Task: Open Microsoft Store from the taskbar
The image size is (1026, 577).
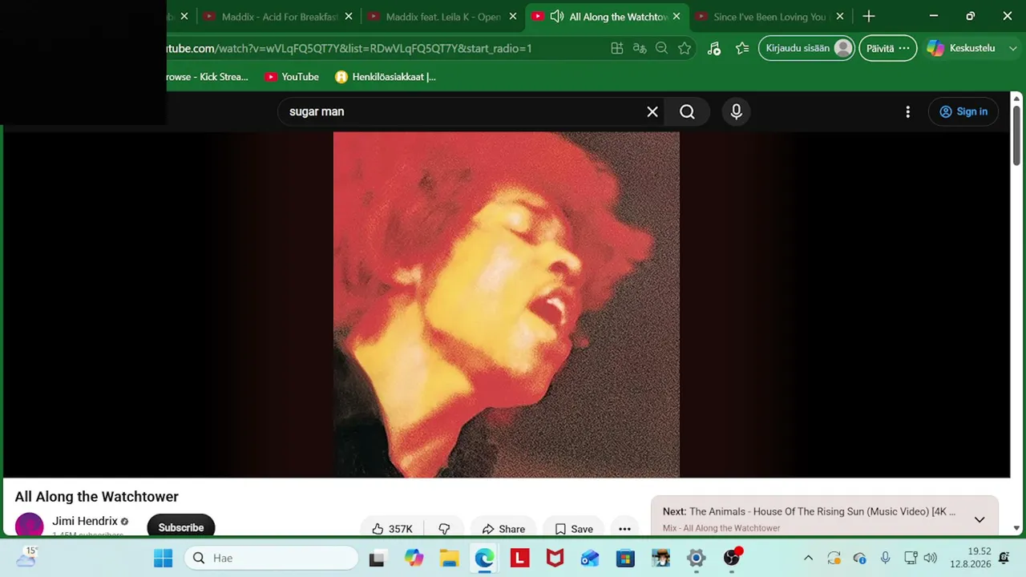Action: coord(625,558)
